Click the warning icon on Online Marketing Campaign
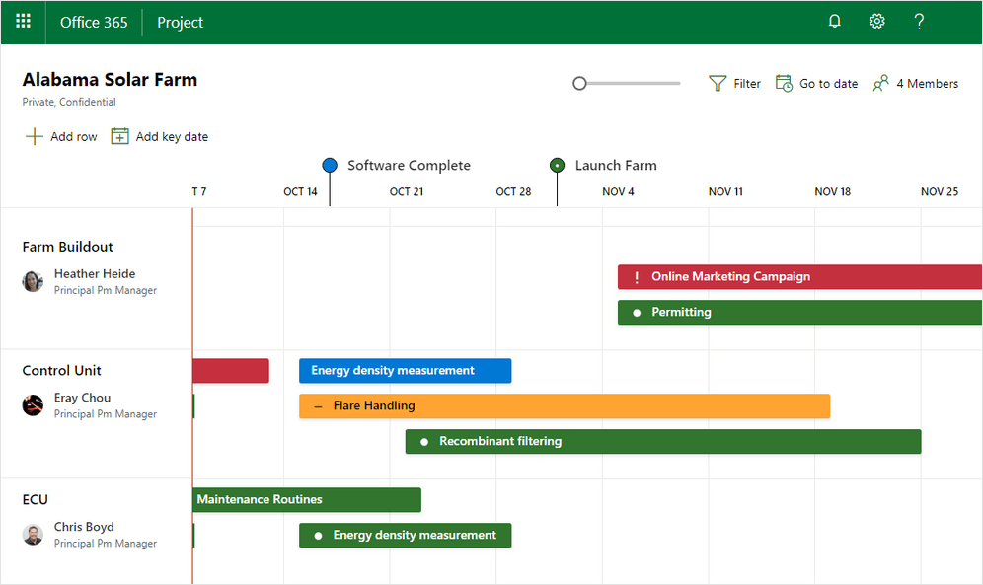 [x=637, y=277]
